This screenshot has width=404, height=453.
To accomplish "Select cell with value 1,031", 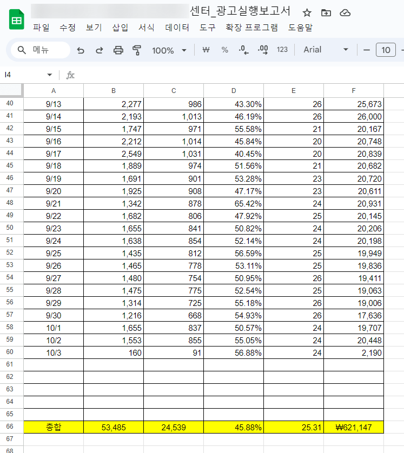I will coord(174,154).
